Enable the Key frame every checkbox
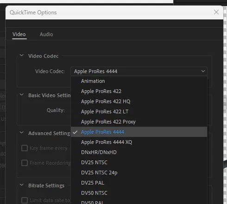The image size is (227, 204). (x=25, y=148)
